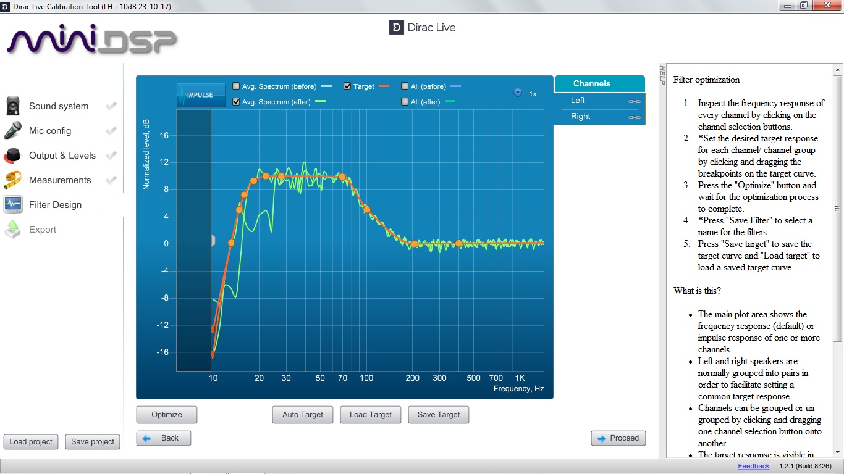The width and height of the screenshot is (844, 474).
Task: Click the link icon beside Right channel
Action: tap(634, 117)
